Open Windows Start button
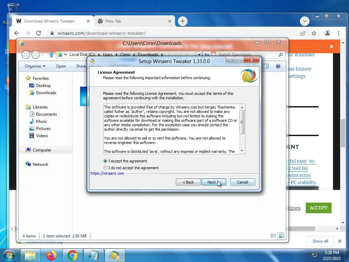The height and width of the screenshot is (262, 349). coord(9,255)
